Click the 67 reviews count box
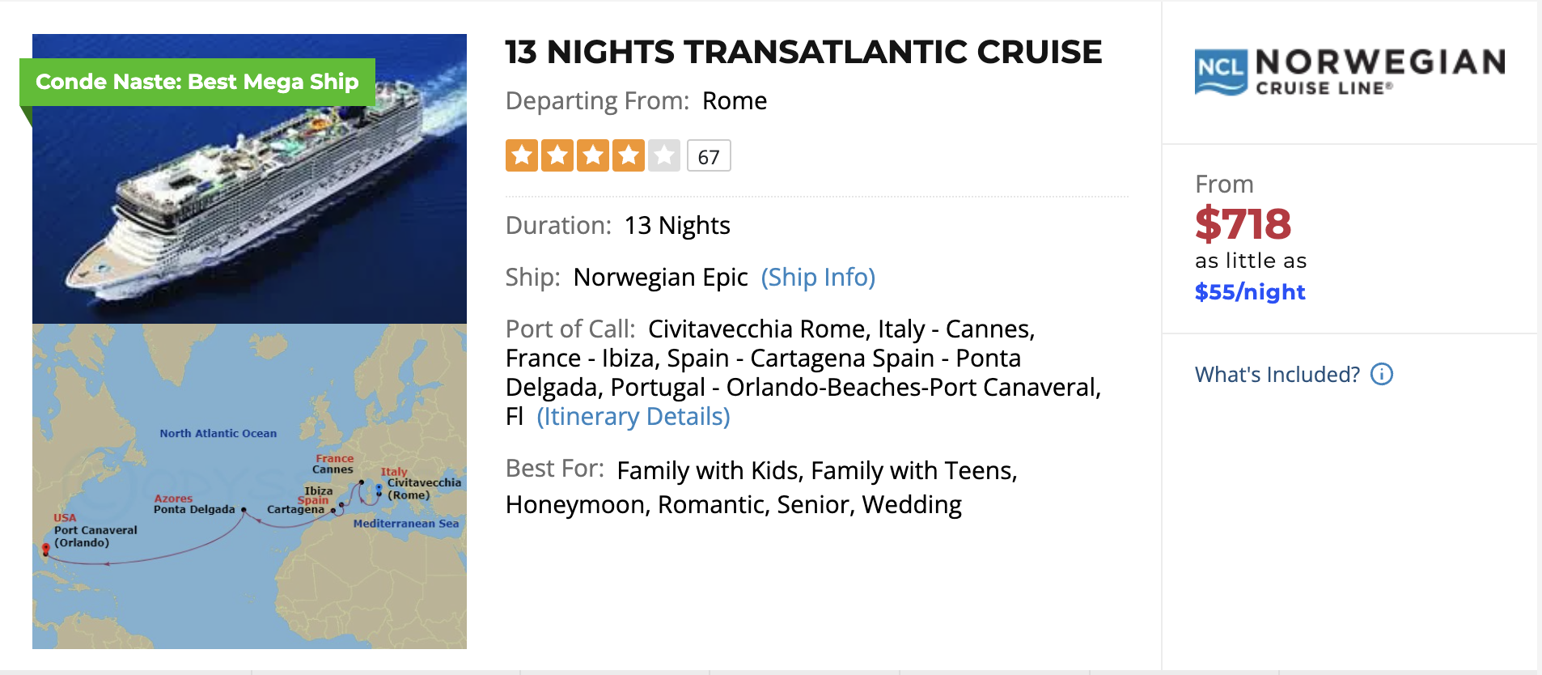This screenshot has height=675, width=1542. (x=709, y=156)
